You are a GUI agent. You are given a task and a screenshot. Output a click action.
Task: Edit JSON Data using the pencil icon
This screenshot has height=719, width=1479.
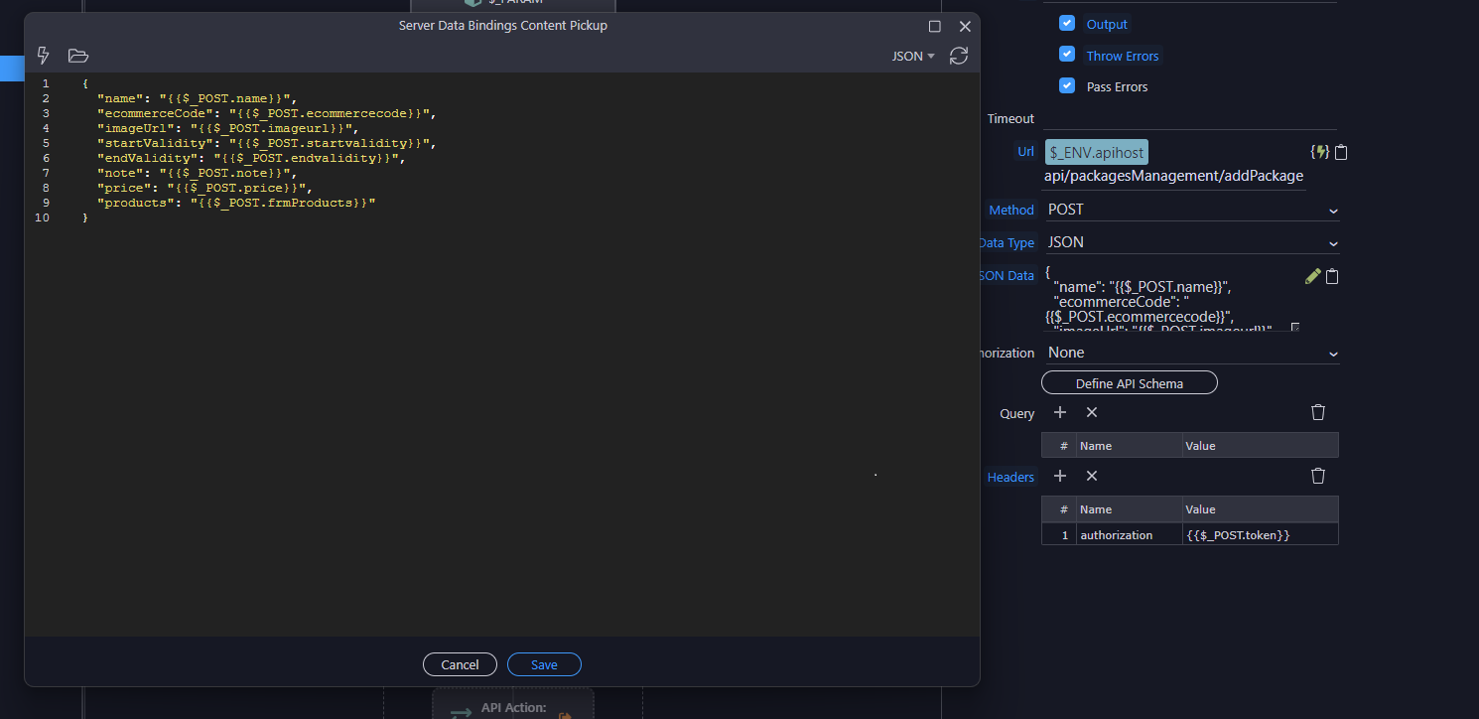point(1312,276)
